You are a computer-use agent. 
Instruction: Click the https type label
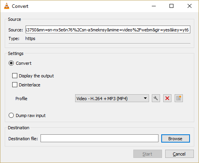click(30, 38)
